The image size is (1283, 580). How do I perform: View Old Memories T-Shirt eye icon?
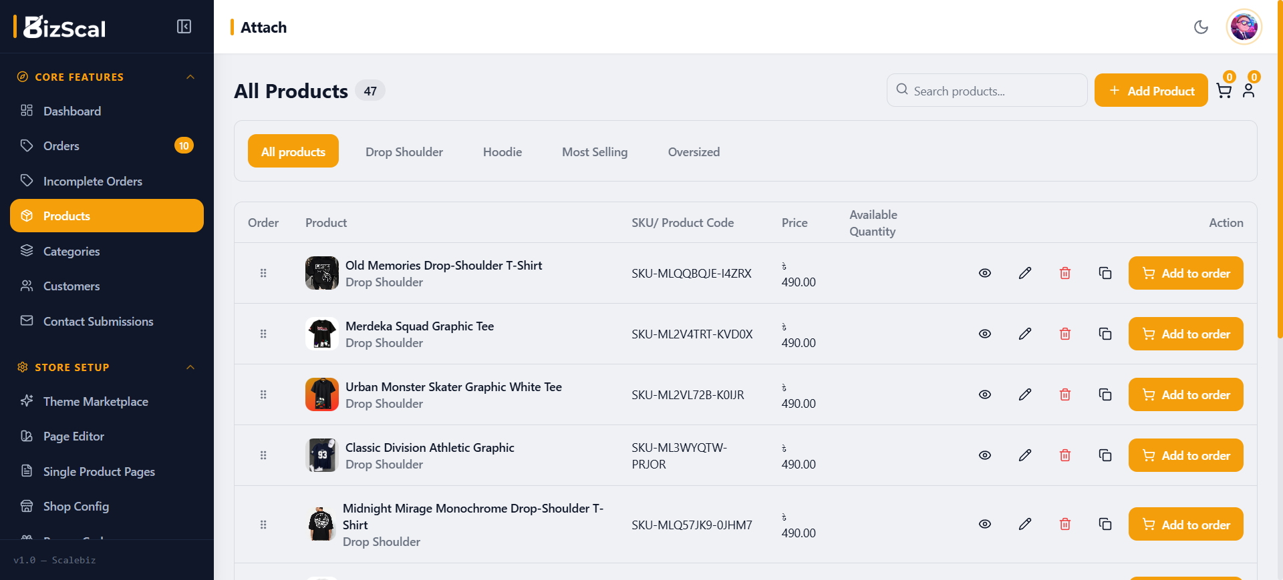(x=985, y=273)
